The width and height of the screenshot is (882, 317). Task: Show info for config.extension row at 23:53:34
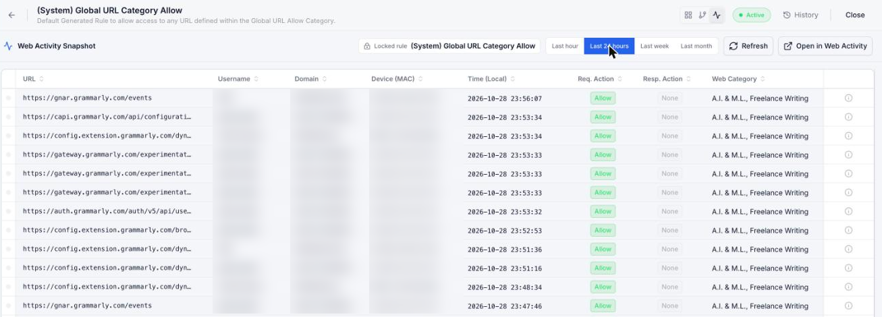pos(848,136)
